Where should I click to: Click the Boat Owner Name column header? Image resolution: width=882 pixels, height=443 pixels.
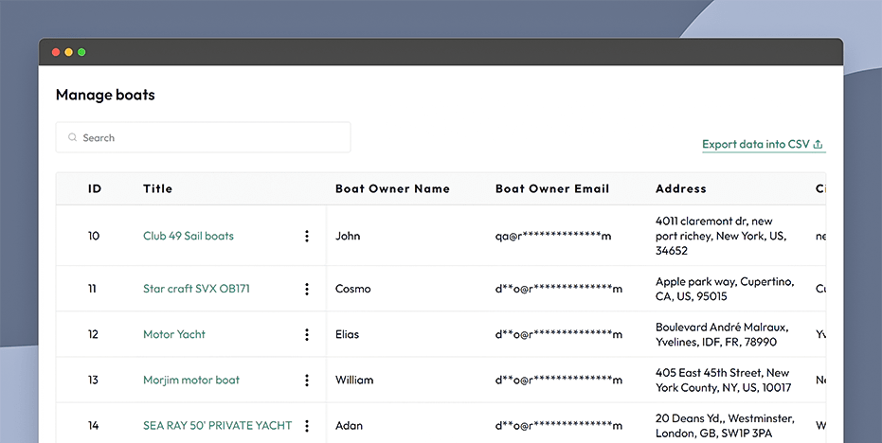point(392,189)
